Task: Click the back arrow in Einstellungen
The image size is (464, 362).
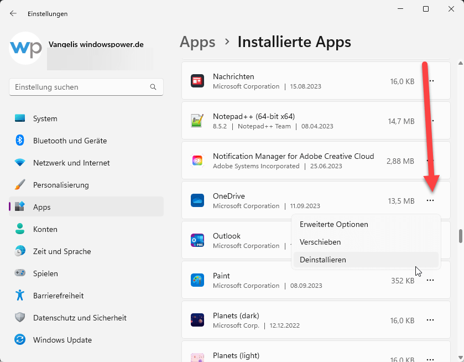Action: (13, 13)
